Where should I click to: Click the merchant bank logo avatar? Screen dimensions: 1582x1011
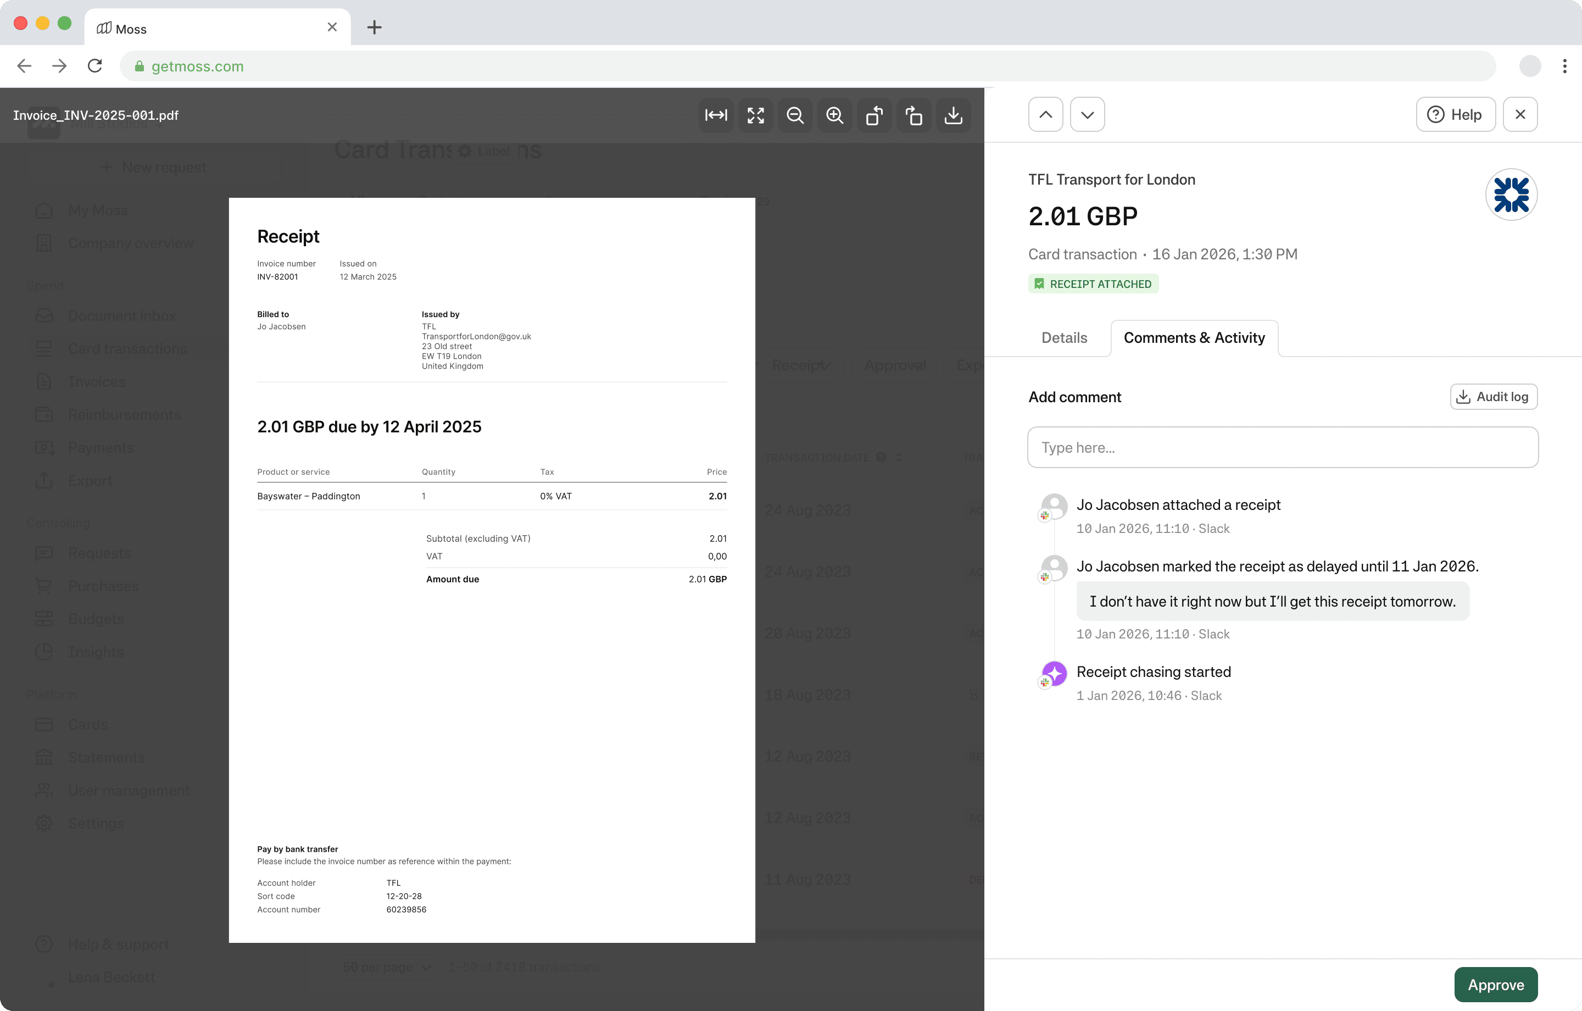tap(1511, 195)
